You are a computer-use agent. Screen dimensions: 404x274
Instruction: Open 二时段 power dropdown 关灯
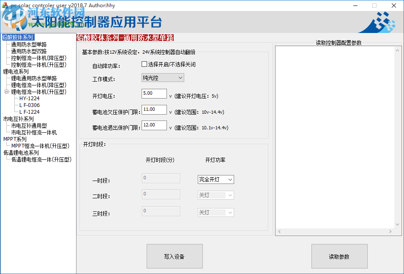[x=216, y=195]
